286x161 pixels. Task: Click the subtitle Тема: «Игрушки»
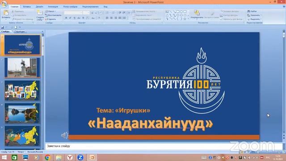pos(123,110)
